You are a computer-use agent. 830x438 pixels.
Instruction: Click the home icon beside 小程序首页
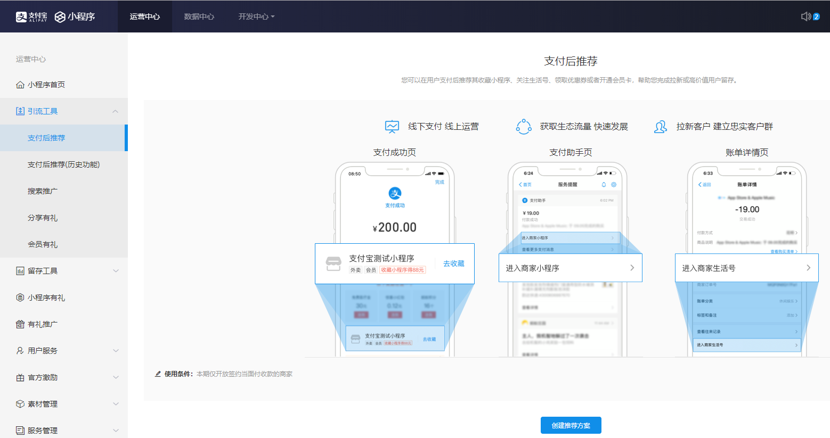click(x=20, y=85)
